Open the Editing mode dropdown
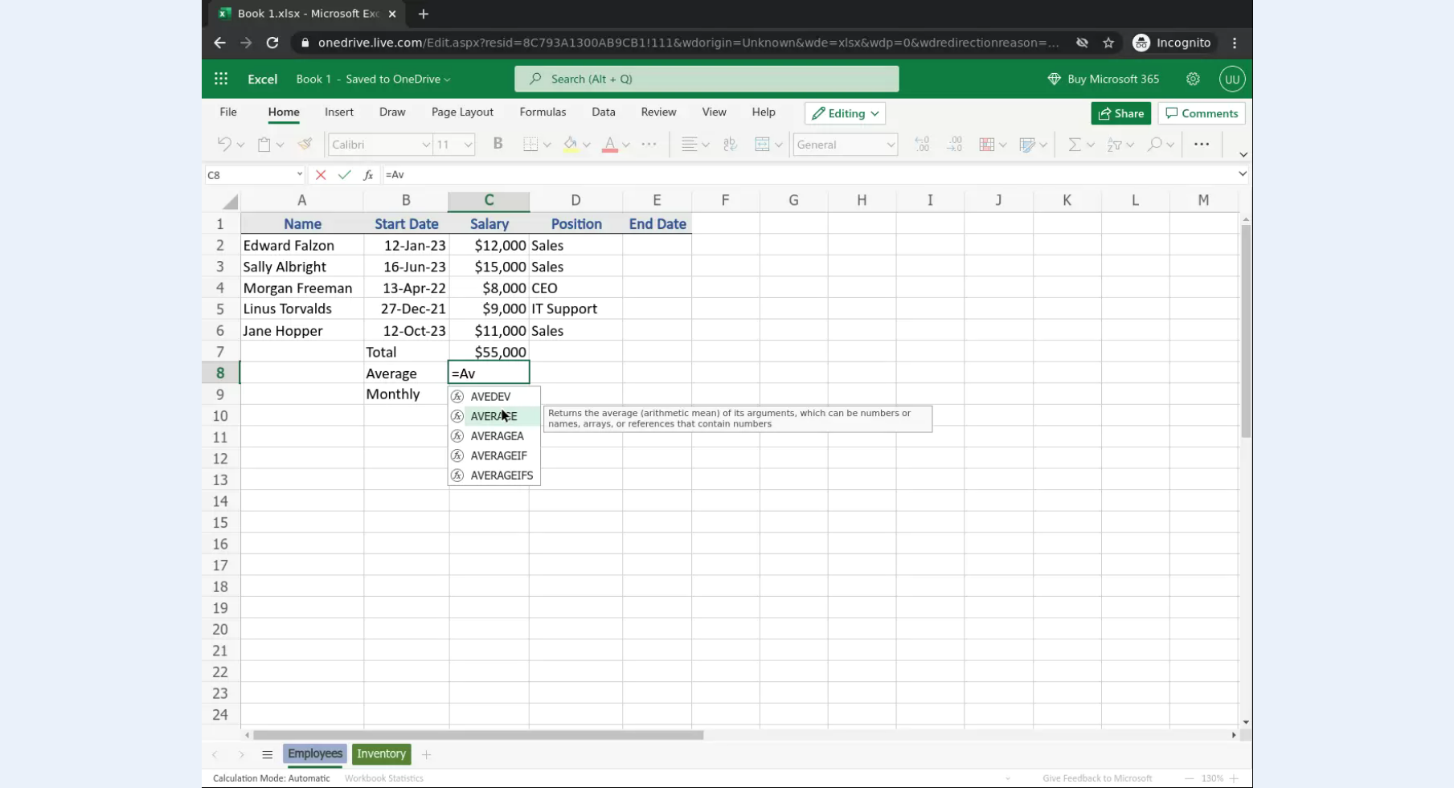The image size is (1454, 788). pos(845,113)
